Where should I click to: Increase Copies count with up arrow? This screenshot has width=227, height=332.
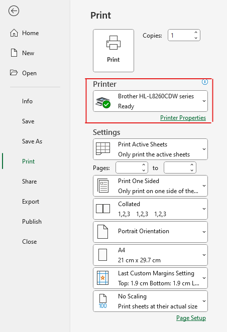[x=196, y=33]
